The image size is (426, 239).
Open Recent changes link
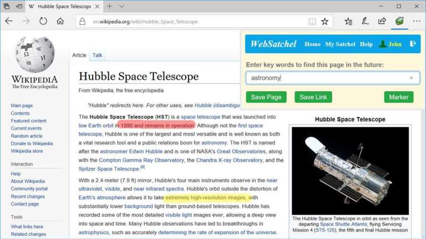click(x=28, y=196)
